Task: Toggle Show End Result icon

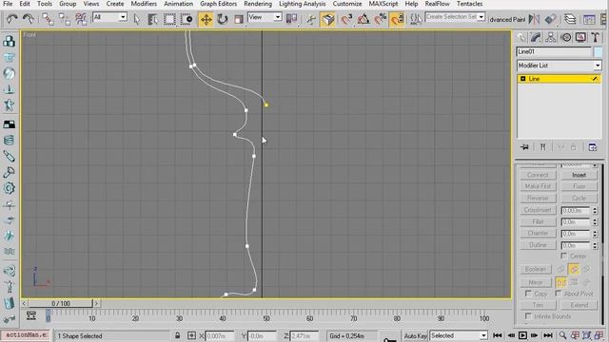Action: click(543, 147)
